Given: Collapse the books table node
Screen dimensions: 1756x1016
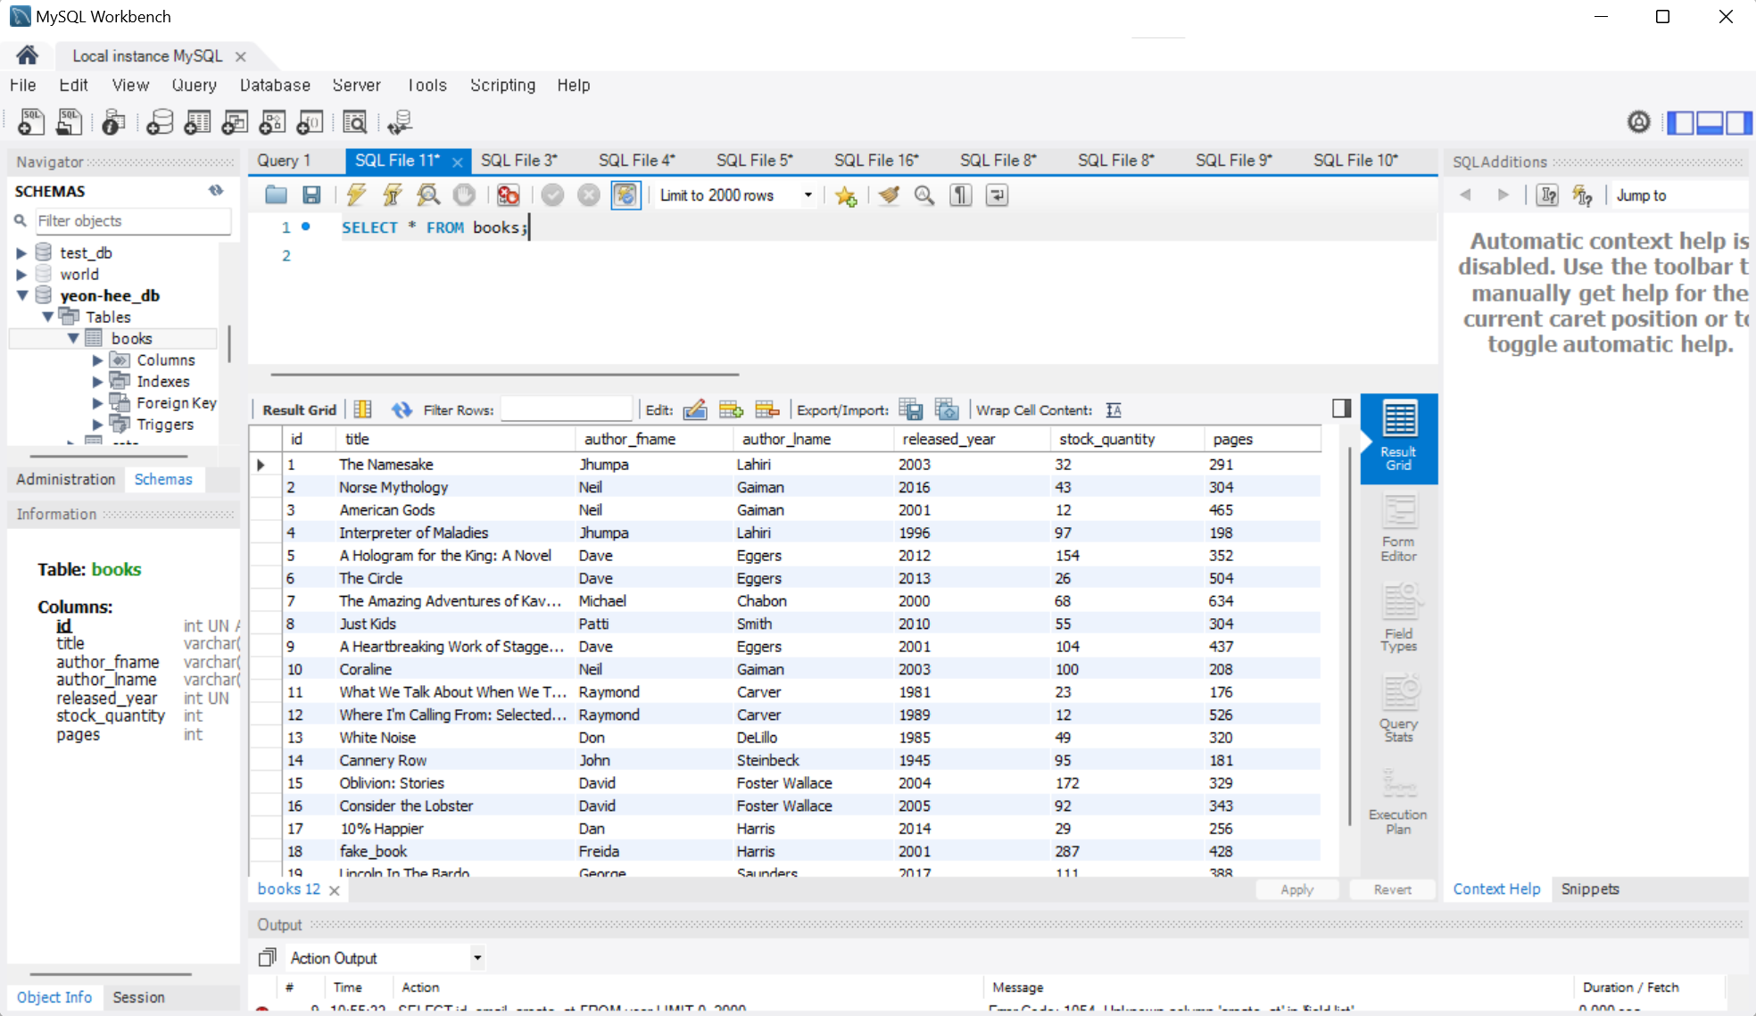Looking at the screenshot, I should pyautogui.click(x=73, y=338).
